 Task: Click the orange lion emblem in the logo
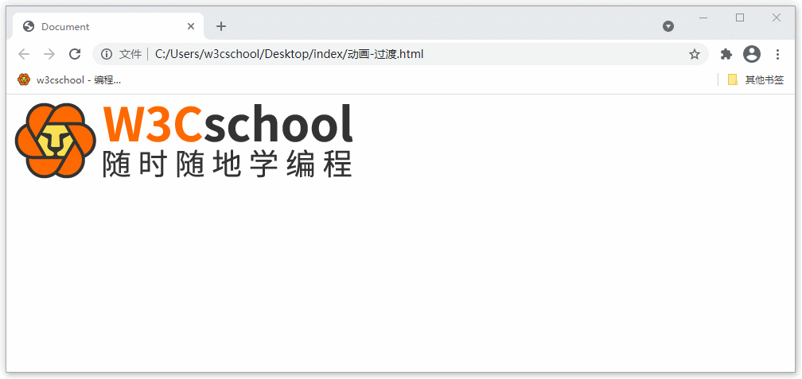pyautogui.click(x=55, y=141)
